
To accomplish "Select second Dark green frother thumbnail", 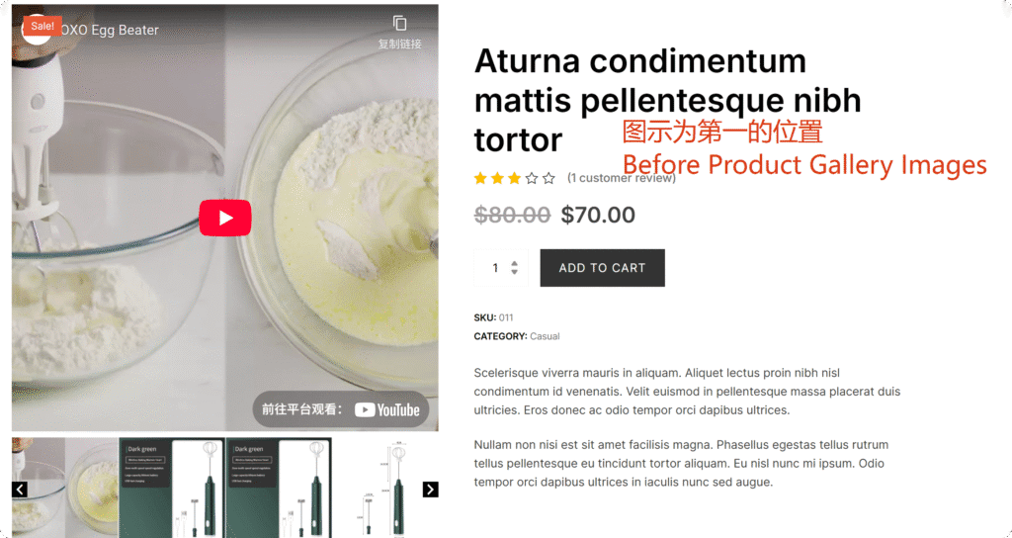I will [172, 488].
